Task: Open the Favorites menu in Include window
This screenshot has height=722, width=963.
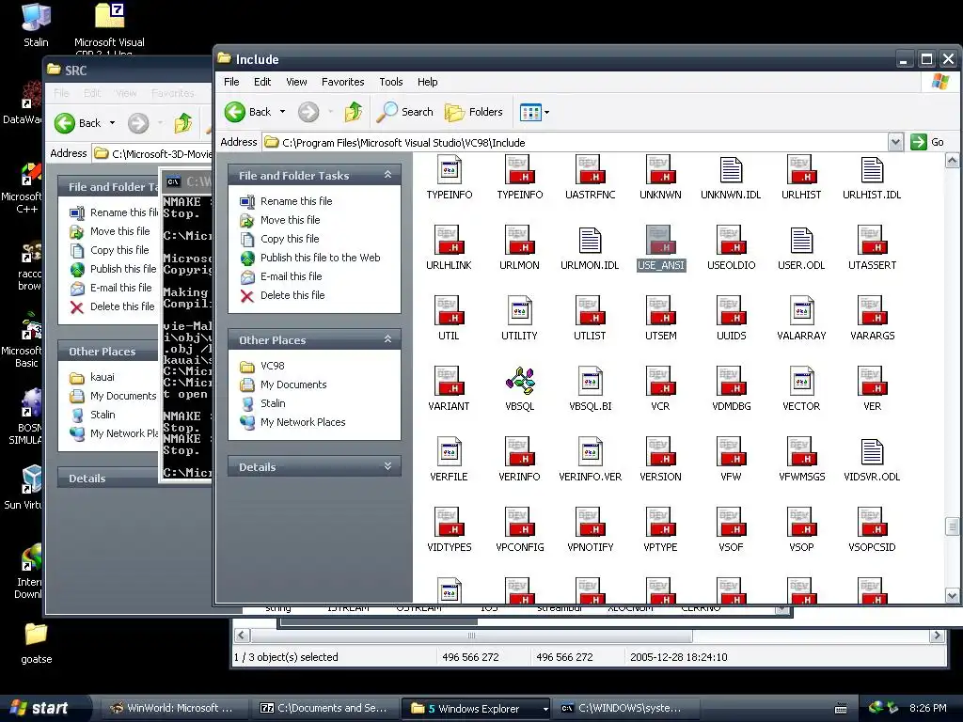Action: 342,82
